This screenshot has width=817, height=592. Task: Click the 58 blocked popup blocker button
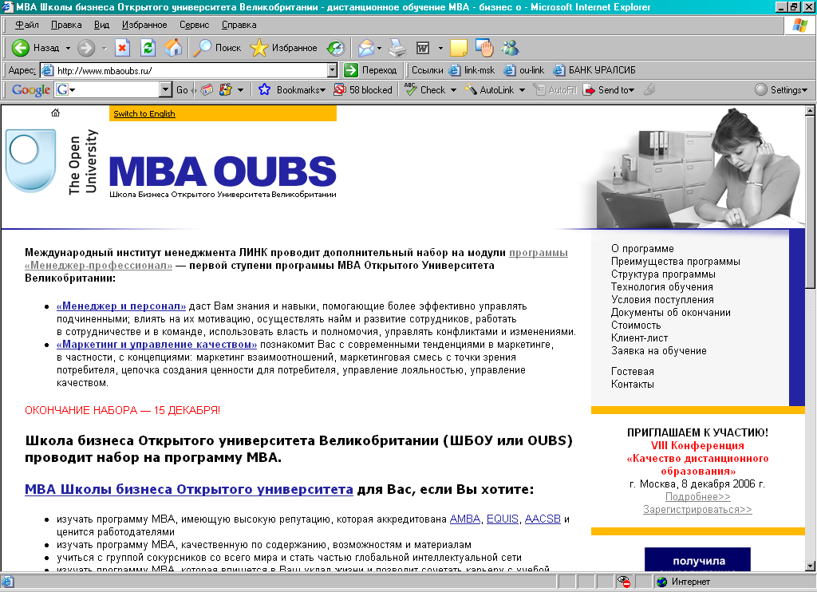coord(363,89)
